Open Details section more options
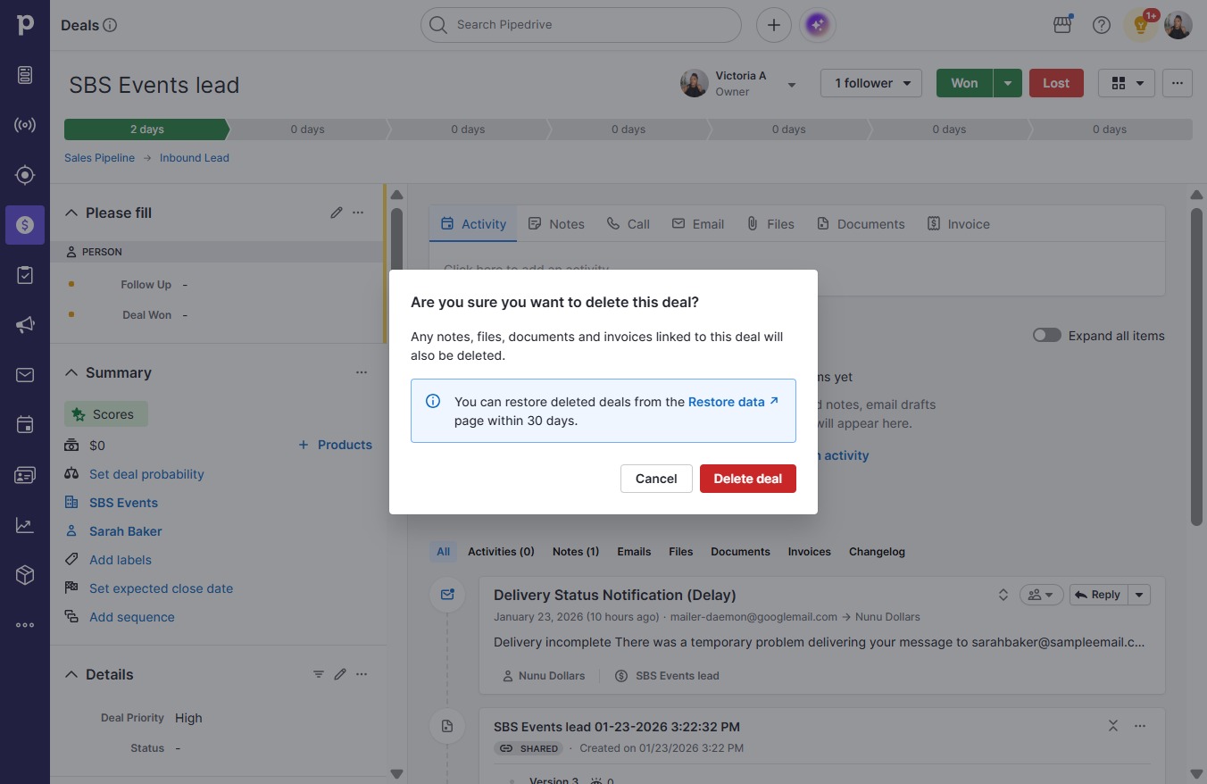Image resolution: width=1207 pixels, height=784 pixels. (x=362, y=674)
